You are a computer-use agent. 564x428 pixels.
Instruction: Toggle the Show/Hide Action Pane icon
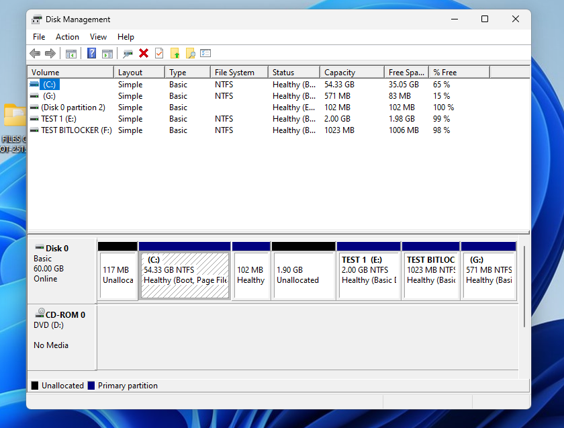(107, 54)
